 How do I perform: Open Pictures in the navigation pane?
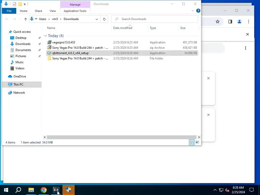(21, 56)
